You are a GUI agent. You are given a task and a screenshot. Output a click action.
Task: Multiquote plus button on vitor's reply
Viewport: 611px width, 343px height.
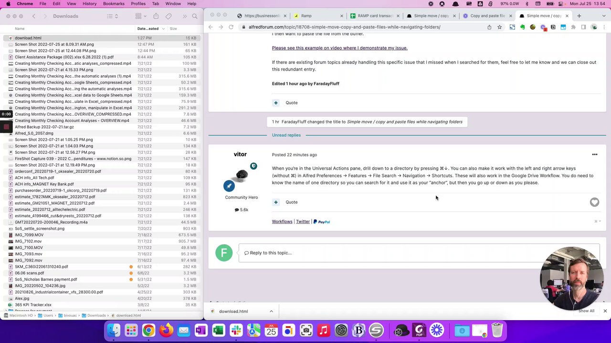[x=275, y=202]
